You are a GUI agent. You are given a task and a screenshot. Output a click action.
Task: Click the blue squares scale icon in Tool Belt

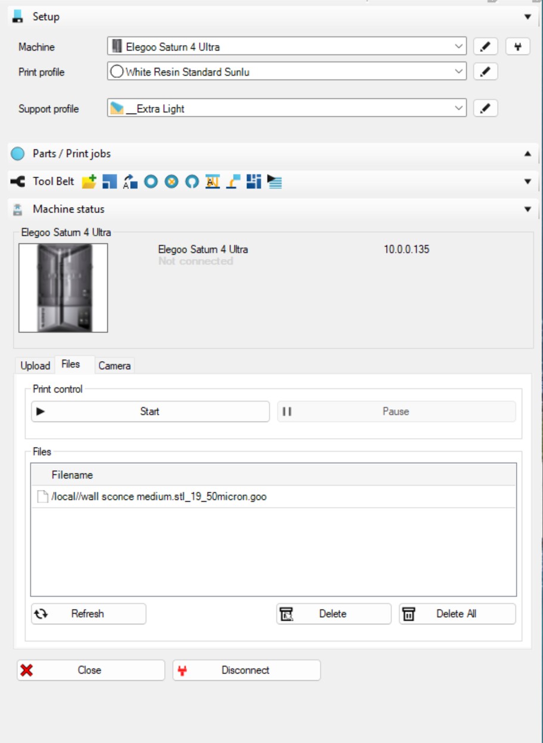pyautogui.click(x=110, y=181)
